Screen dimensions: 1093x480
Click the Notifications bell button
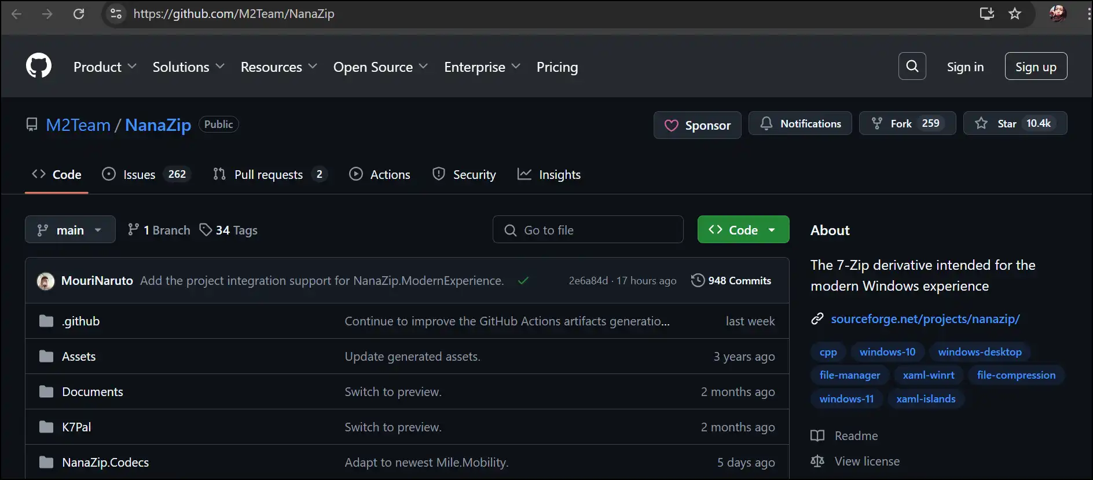tap(800, 123)
